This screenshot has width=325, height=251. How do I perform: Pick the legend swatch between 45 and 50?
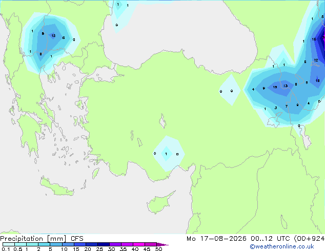click(151, 244)
